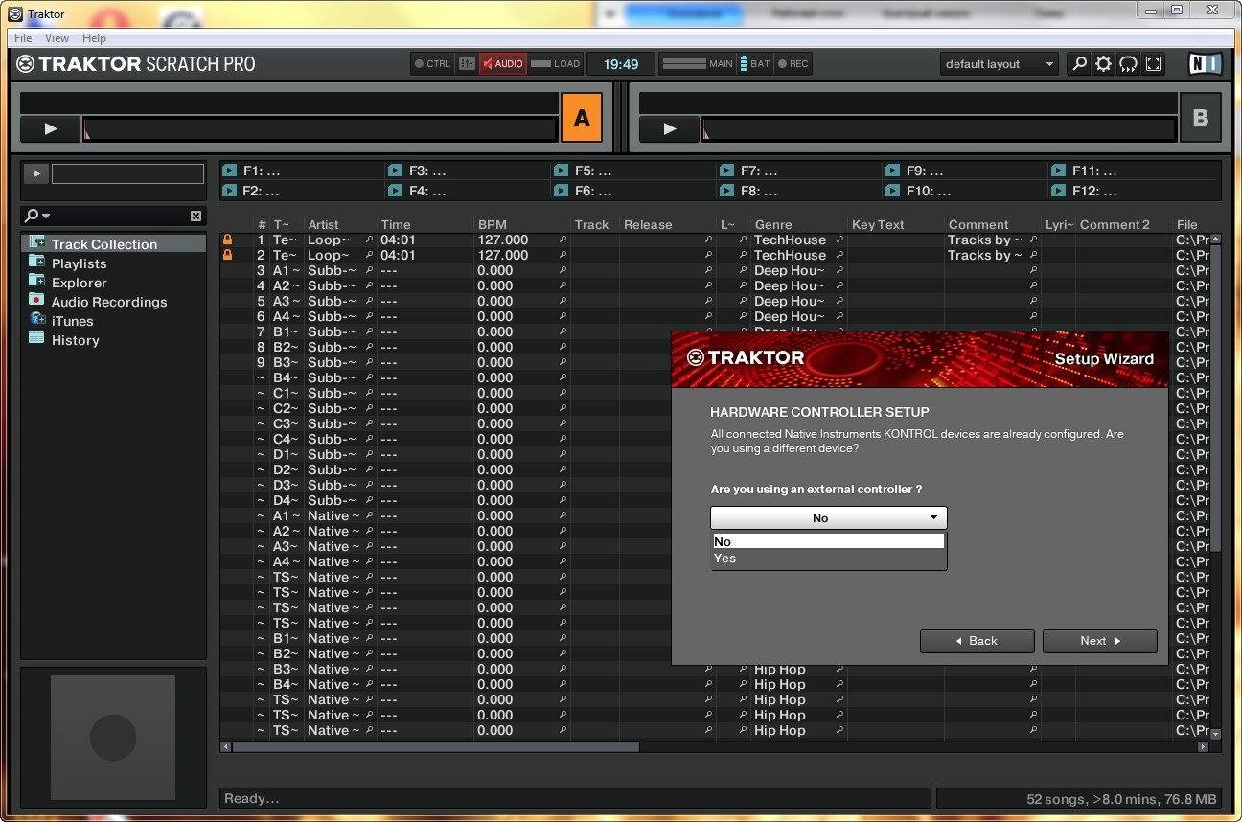Open the Audio Recordings icon
The image size is (1242, 822).
click(36, 301)
